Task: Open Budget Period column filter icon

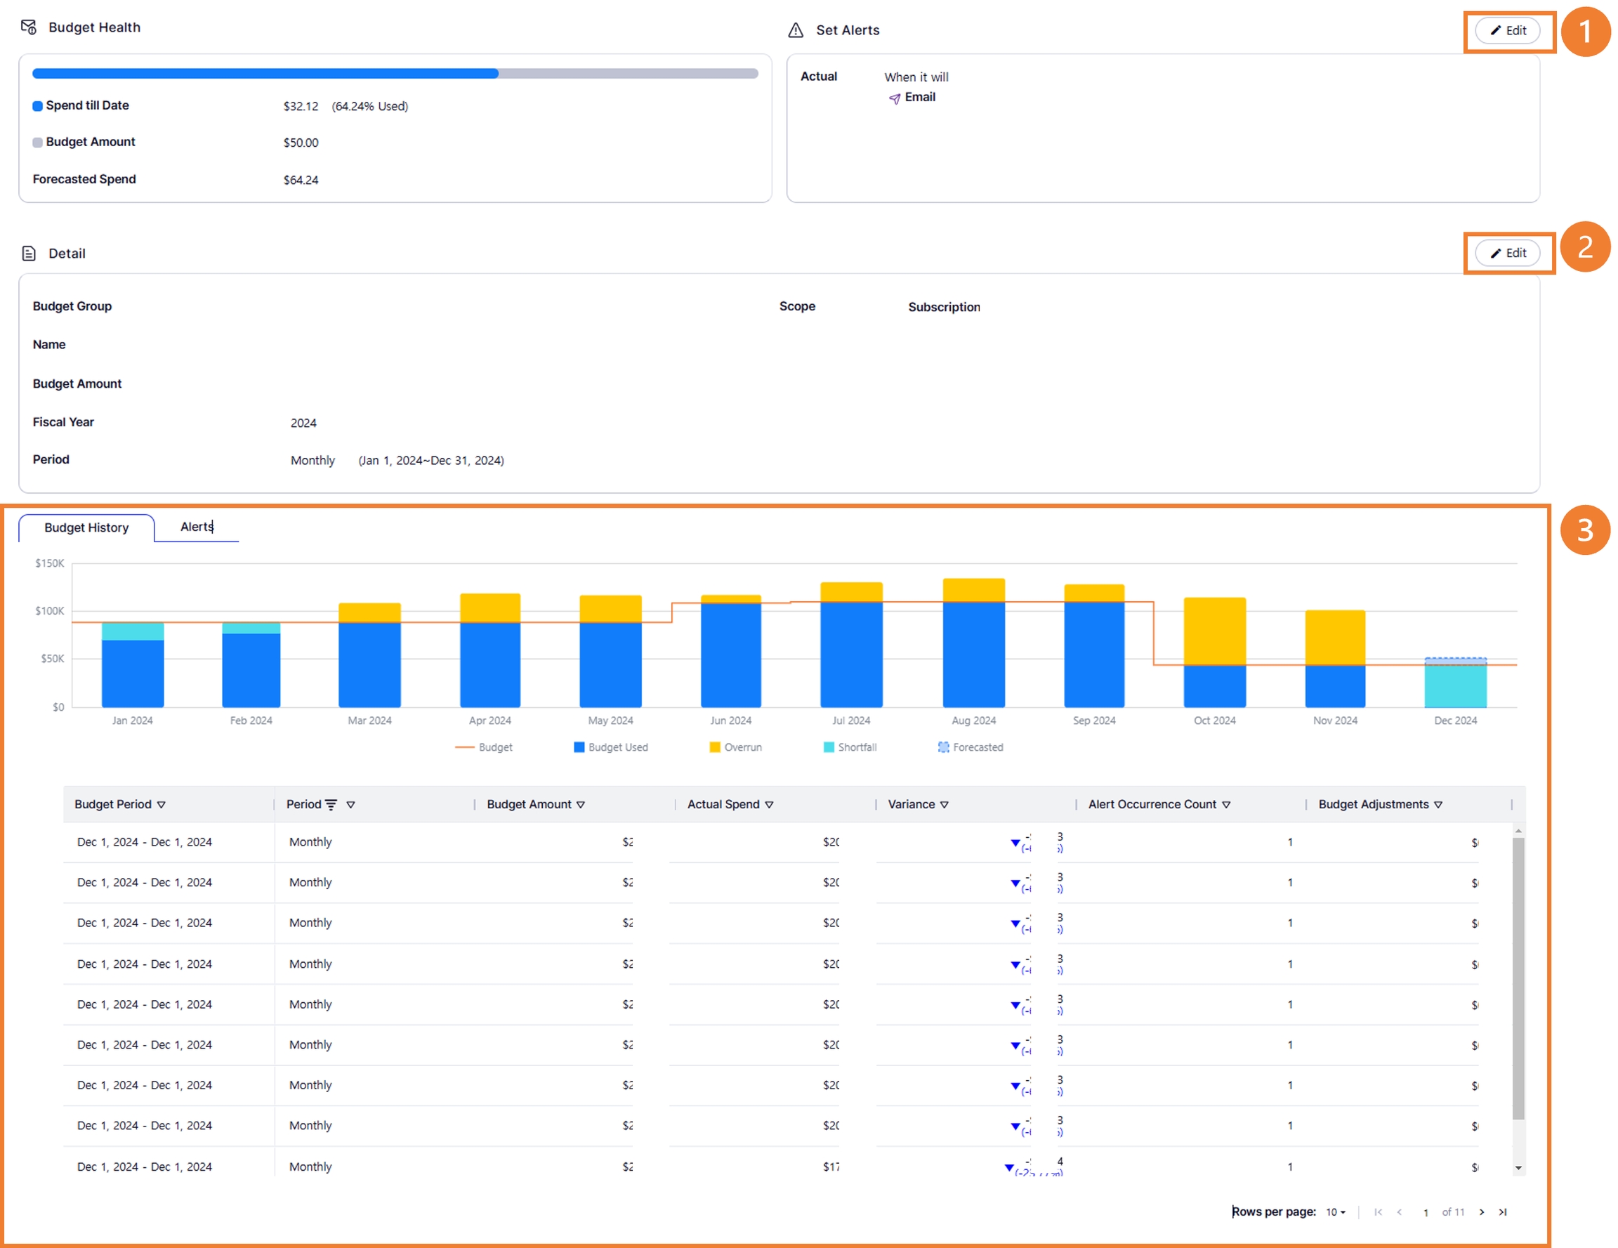Action: point(162,805)
